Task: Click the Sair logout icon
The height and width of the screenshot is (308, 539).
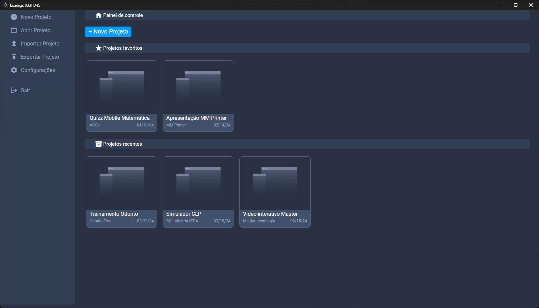Action: pos(13,90)
